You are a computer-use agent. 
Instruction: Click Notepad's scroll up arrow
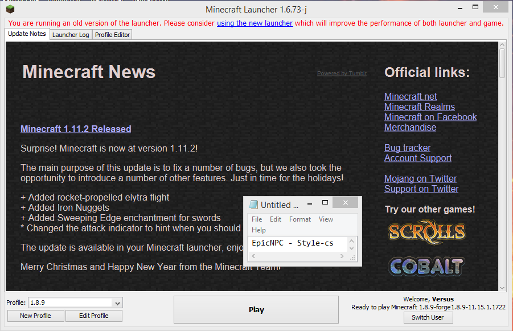click(x=352, y=241)
